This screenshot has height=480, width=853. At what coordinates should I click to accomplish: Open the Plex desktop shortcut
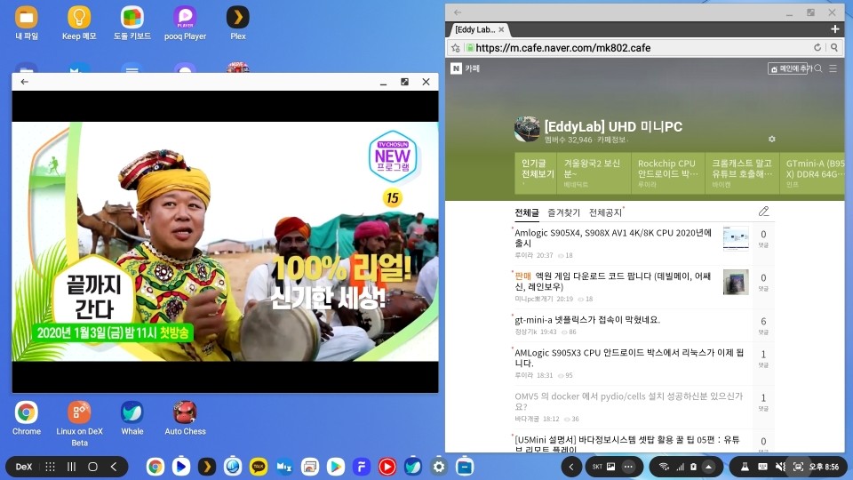[x=238, y=22]
